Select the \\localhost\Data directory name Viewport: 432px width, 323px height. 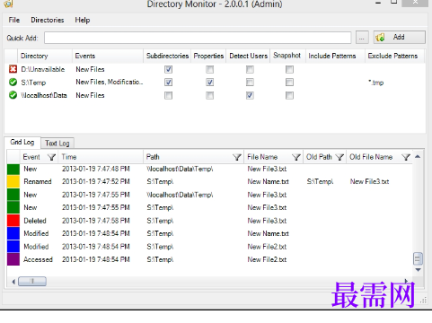[44, 95]
